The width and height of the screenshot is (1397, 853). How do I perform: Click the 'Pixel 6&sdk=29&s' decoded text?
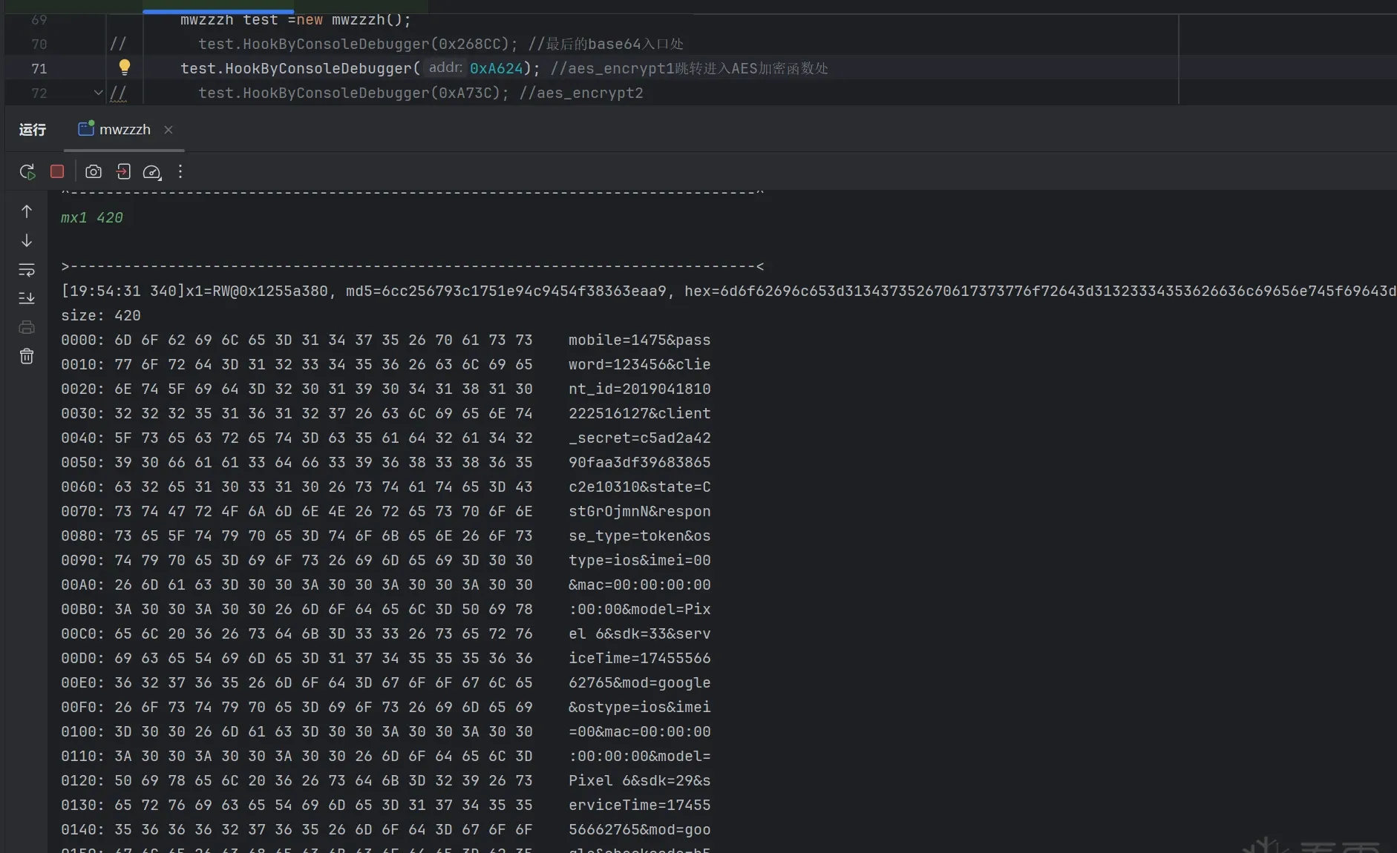click(x=640, y=780)
